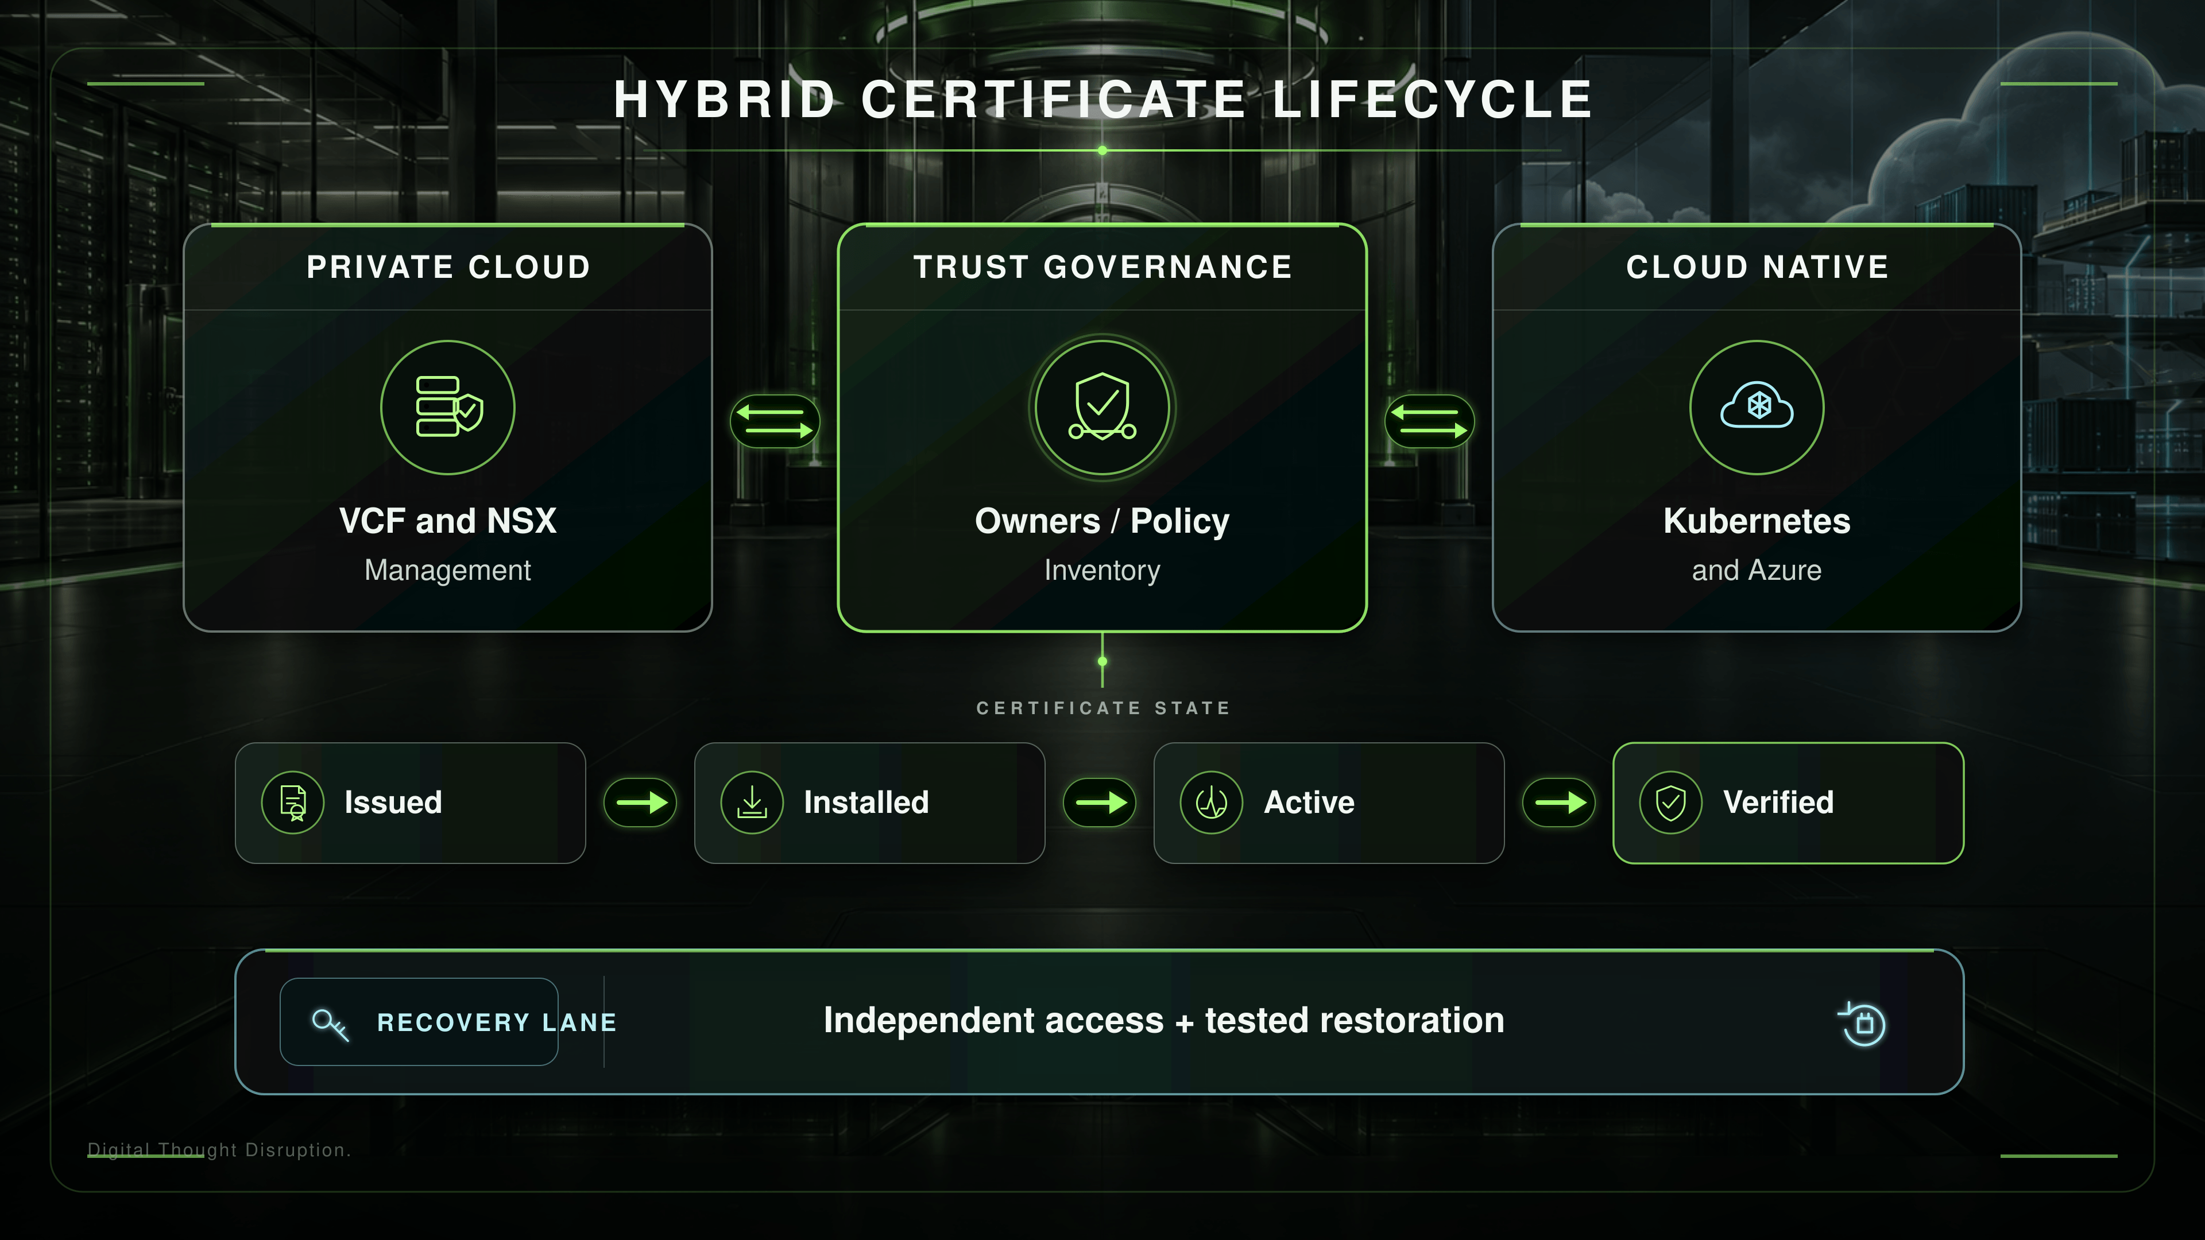
Task: Click the 'CERTIFICATE STATE' label
Action: (1103, 708)
